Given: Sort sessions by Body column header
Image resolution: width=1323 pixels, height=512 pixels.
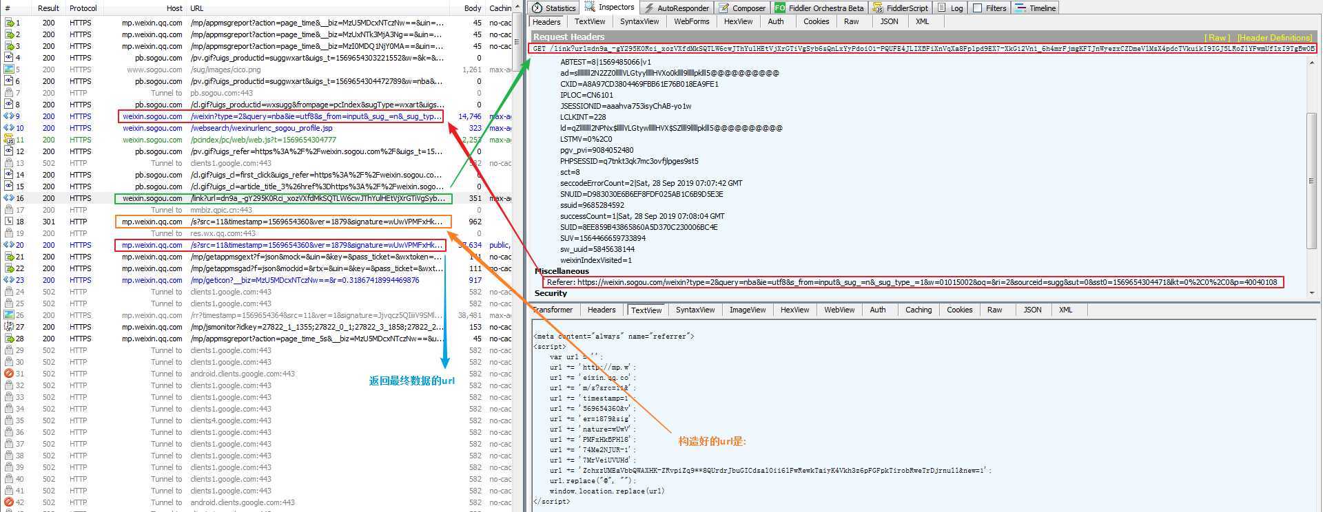Looking at the screenshot, I should (x=473, y=8).
